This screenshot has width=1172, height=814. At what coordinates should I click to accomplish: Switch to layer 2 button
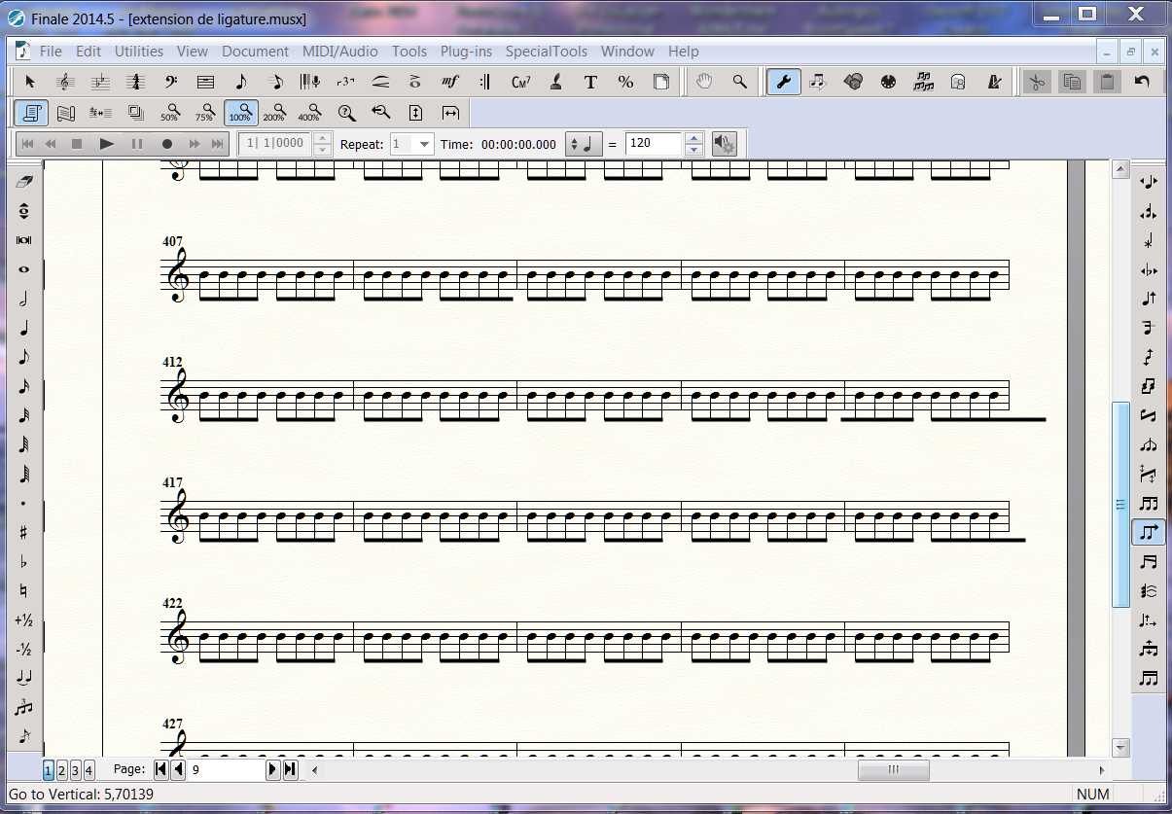61,770
